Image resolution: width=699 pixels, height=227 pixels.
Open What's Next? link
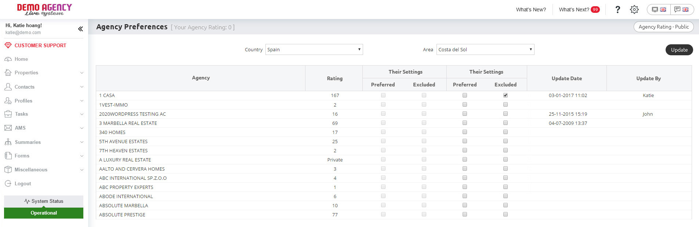click(574, 10)
